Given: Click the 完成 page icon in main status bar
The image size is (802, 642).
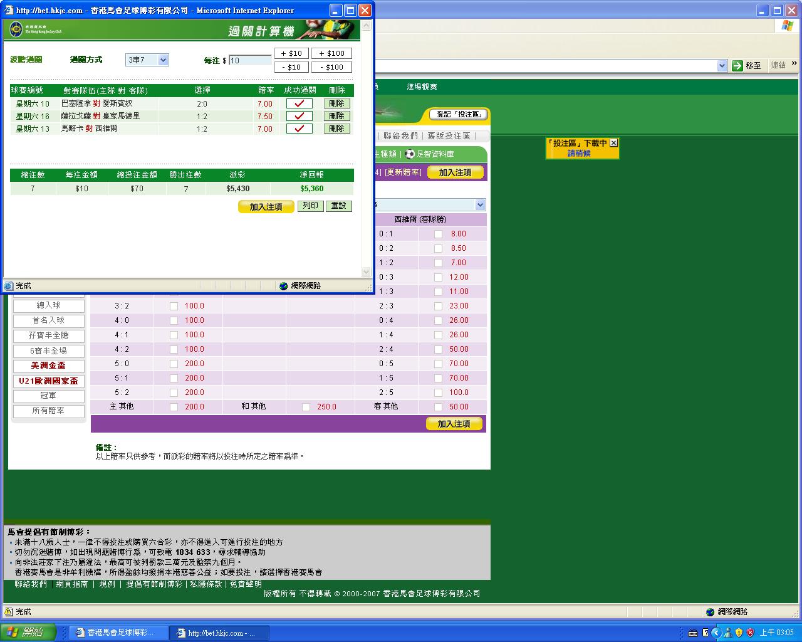Looking at the screenshot, I should tap(9, 612).
